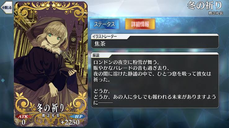Viewport: 229px width, 128px height.
Task: Tap the 閉じる back arrow button
Action: [x=7, y=7]
